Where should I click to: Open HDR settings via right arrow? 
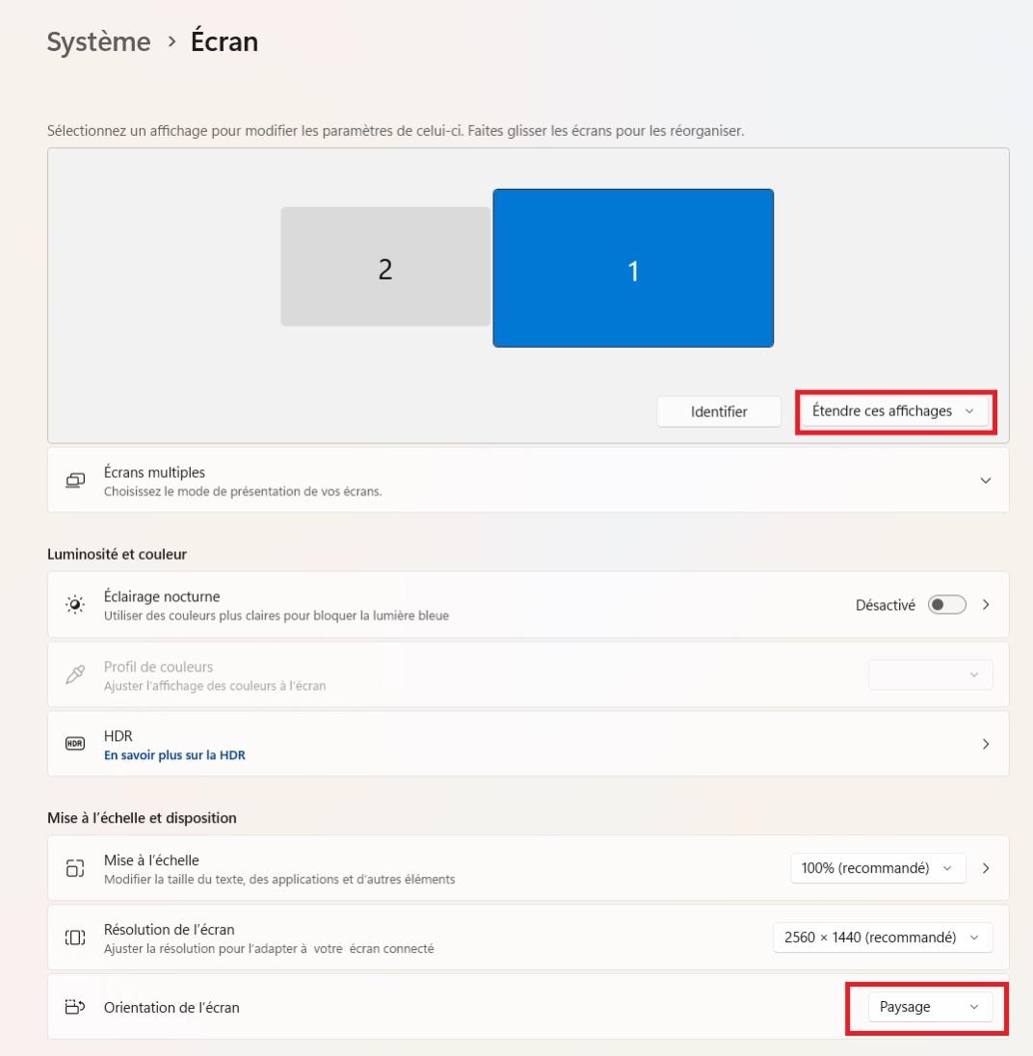985,744
